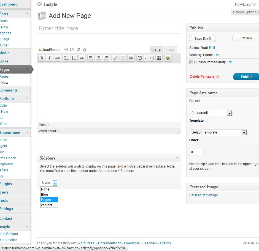Click the Order number field

click(x=196, y=152)
